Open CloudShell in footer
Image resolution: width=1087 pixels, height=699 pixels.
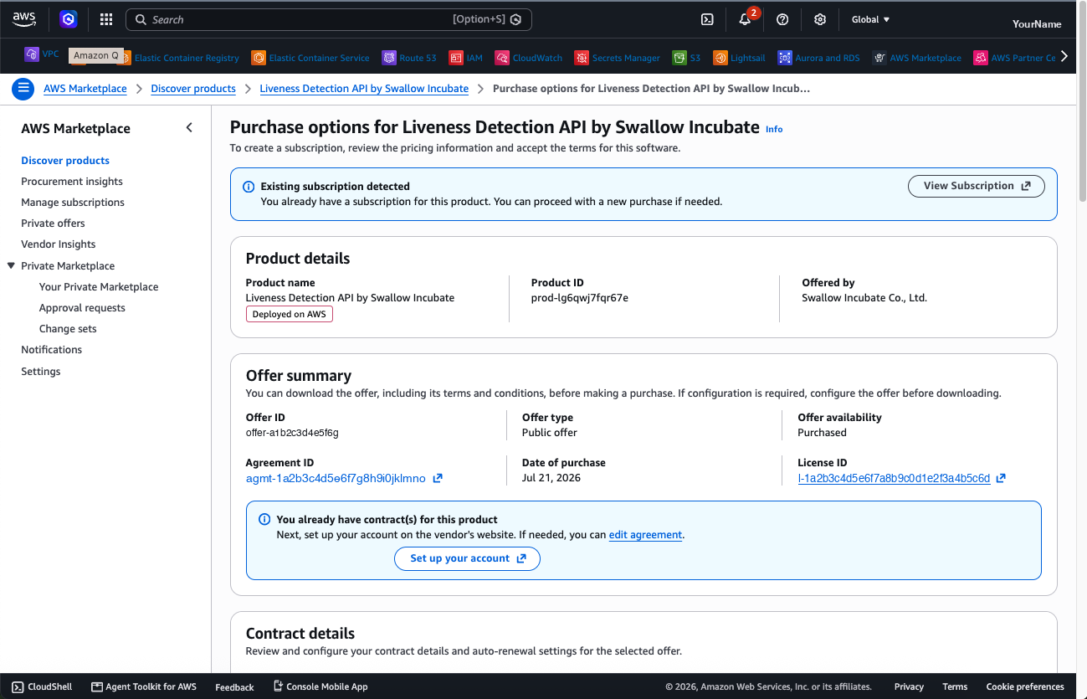[x=42, y=686]
